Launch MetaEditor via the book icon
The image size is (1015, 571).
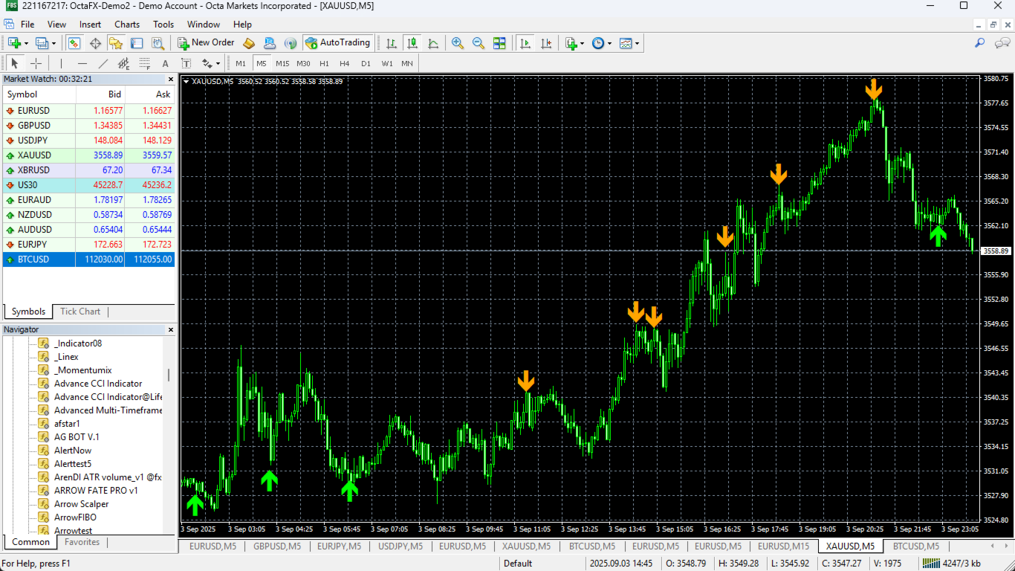point(249,43)
